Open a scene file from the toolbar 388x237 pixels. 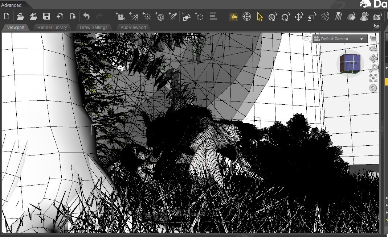click(20, 17)
